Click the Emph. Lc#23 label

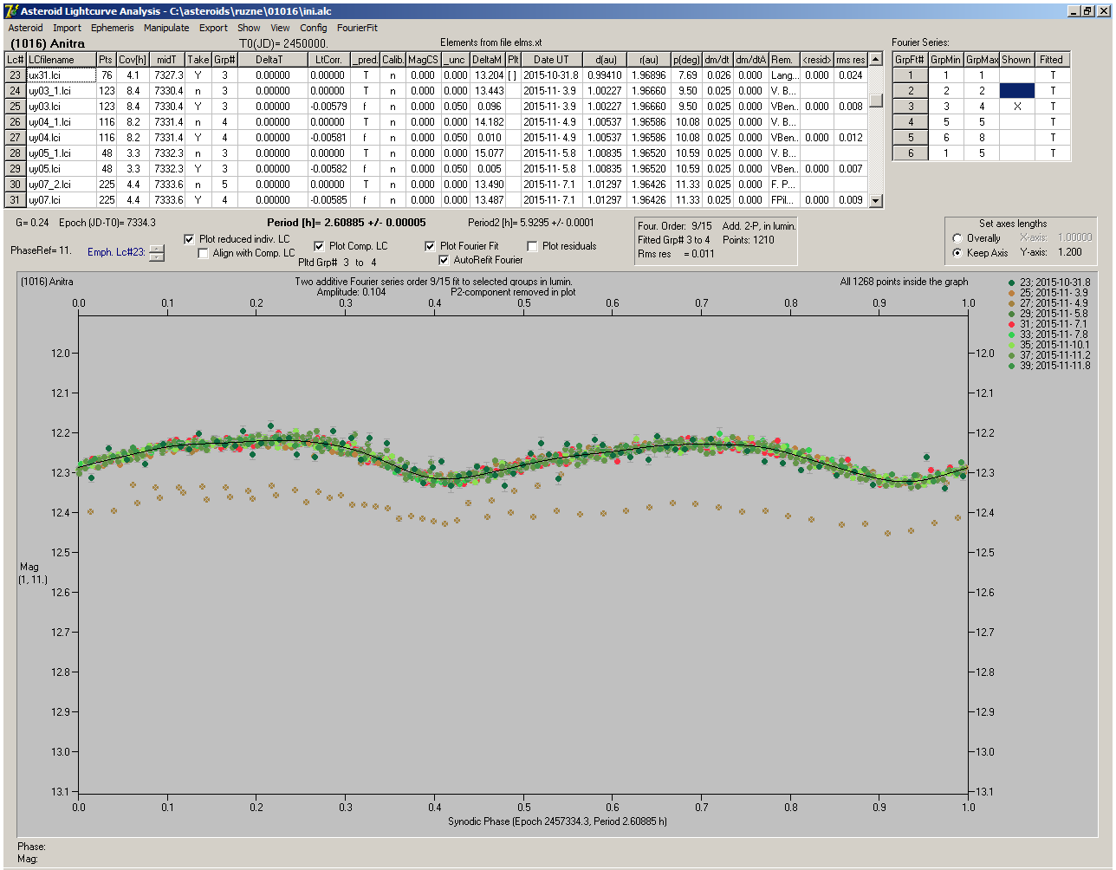click(116, 252)
